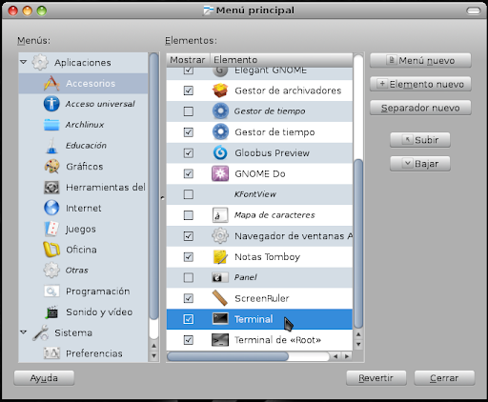
Task: Click the Gloobus Preview swirl icon
Action: click(220, 152)
